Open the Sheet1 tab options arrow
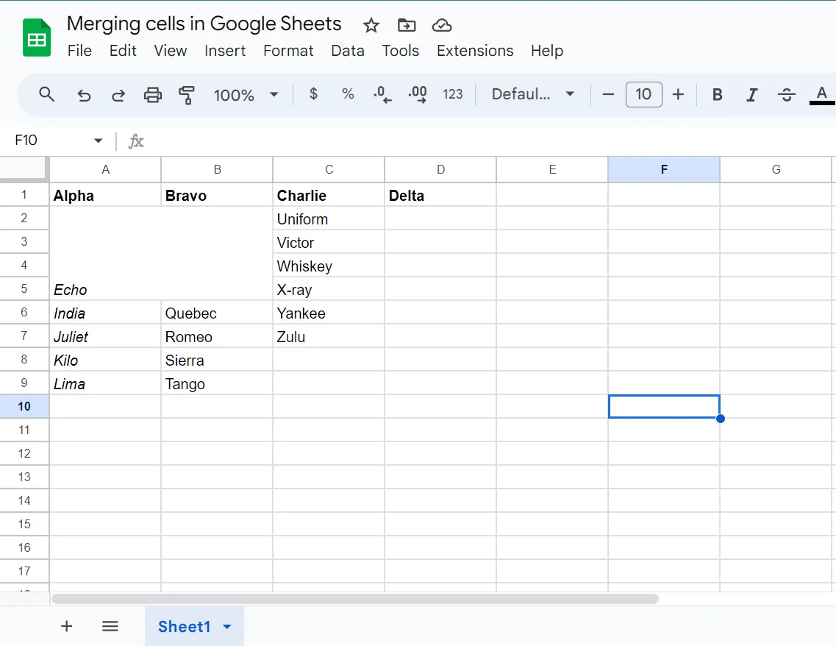The width and height of the screenshot is (836, 646). pyautogui.click(x=227, y=626)
